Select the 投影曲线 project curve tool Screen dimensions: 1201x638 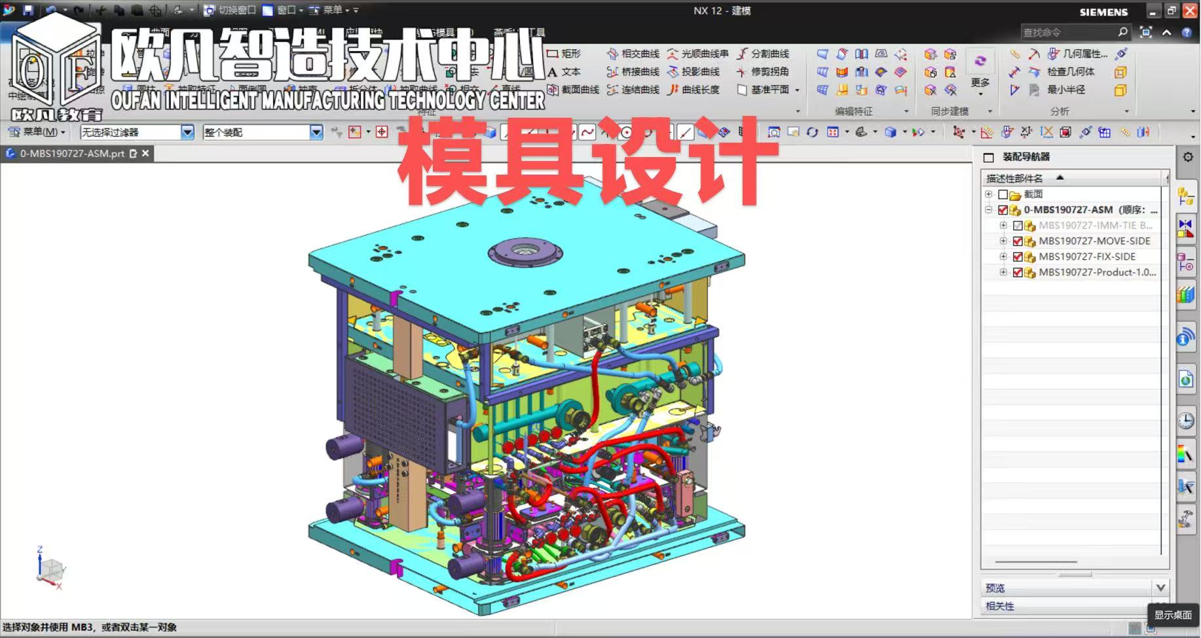pyautogui.click(x=693, y=72)
